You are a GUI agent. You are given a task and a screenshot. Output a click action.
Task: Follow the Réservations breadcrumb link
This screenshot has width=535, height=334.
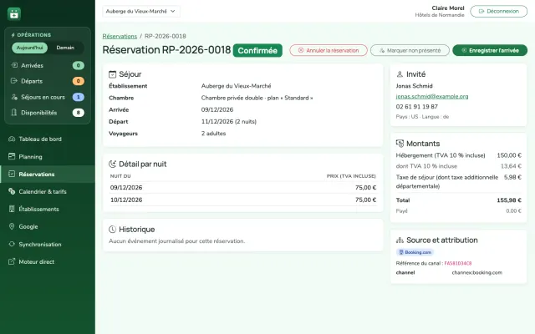(x=120, y=36)
